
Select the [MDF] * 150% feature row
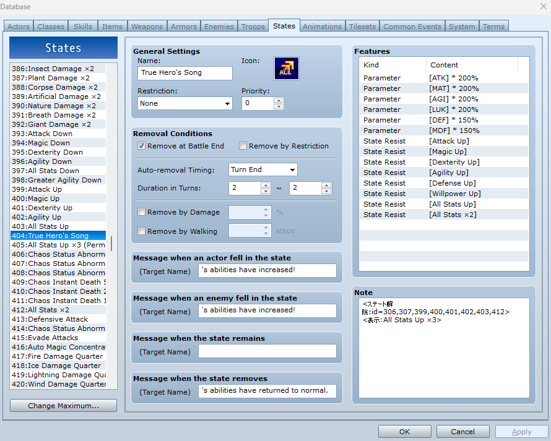point(444,131)
